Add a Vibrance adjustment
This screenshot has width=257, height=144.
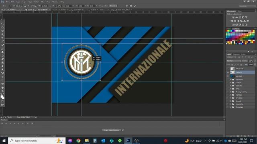(246, 18)
